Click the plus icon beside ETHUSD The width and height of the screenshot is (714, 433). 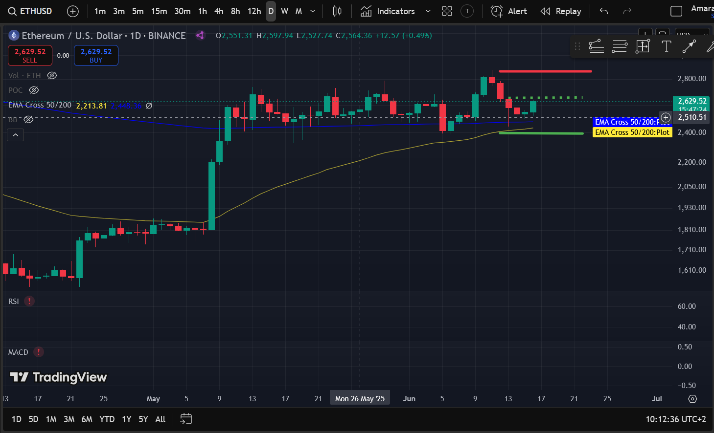[72, 11]
